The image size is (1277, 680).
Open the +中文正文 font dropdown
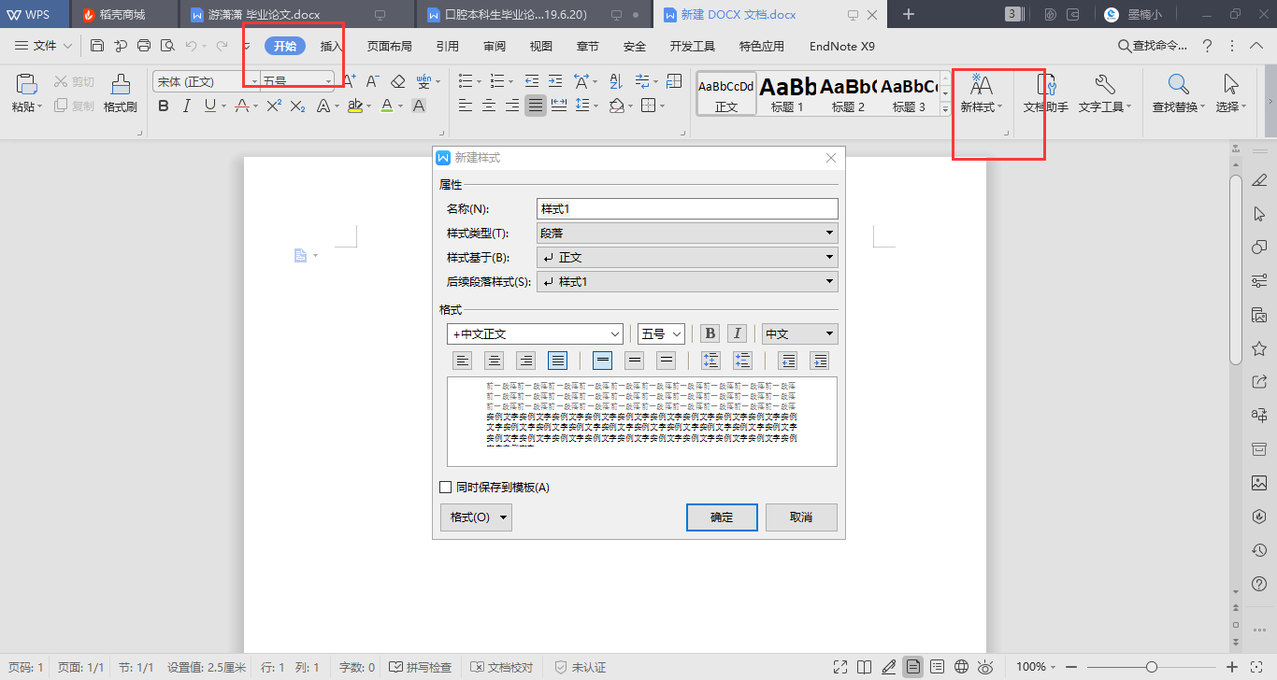(x=535, y=333)
